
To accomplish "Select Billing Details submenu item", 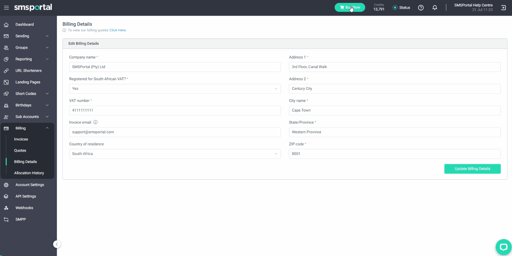I will click(x=26, y=162).
